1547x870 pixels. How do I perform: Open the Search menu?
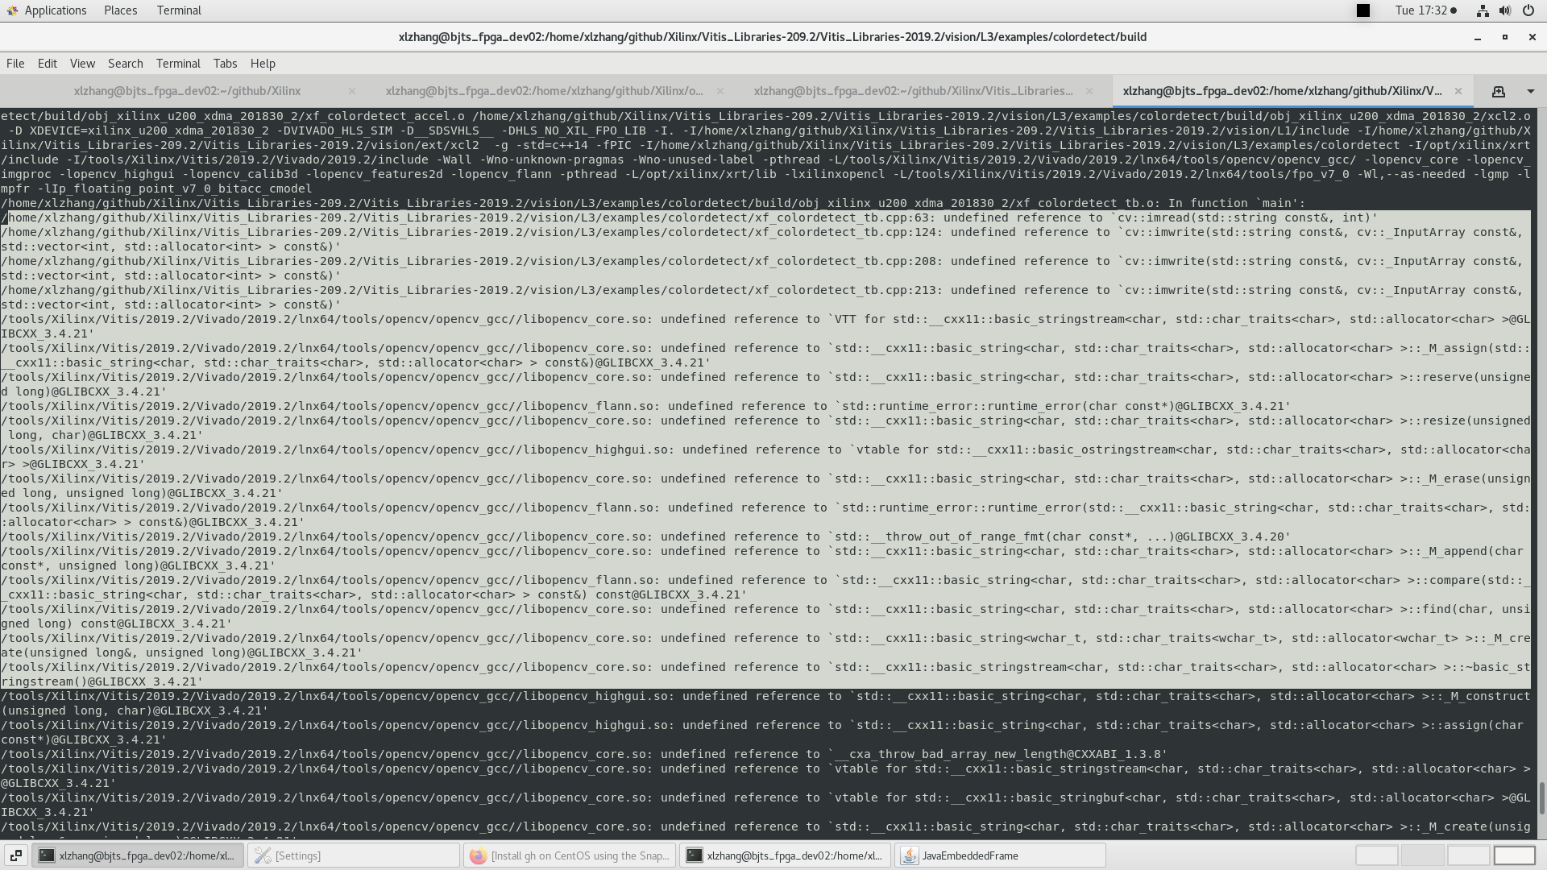[x=125, y=63]
